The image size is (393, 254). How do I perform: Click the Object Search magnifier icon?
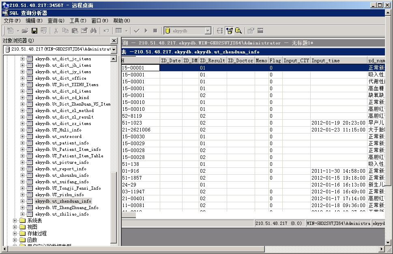238,31
